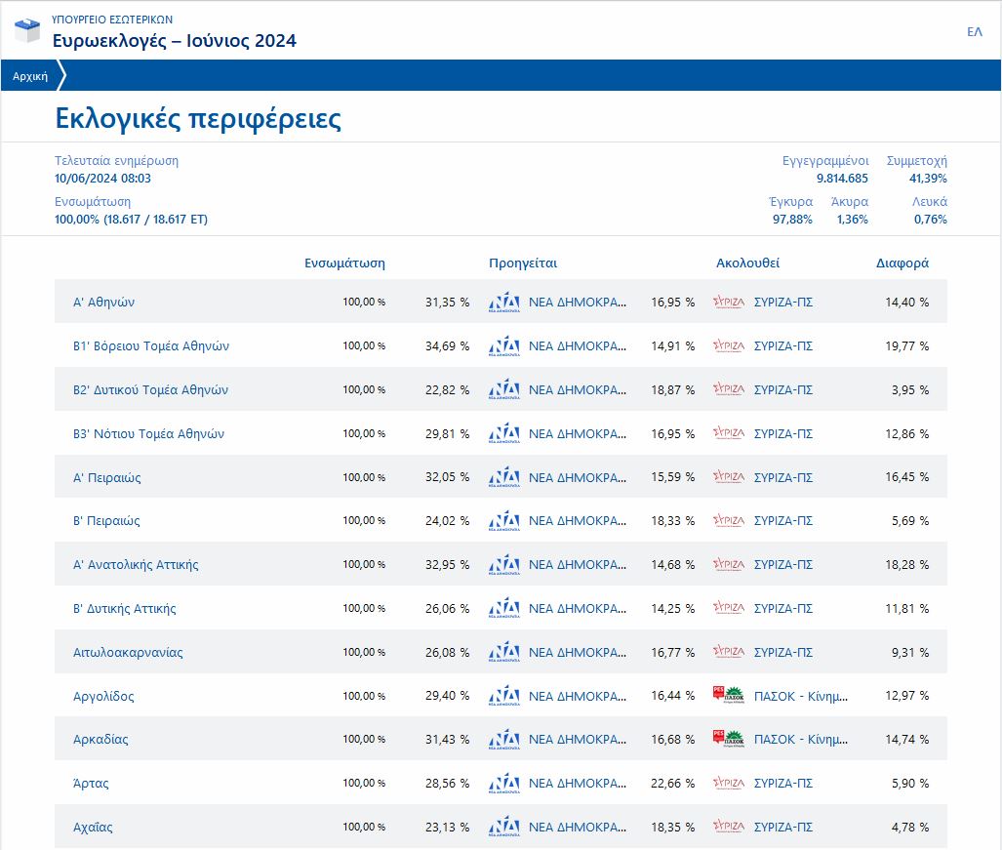Open the ΕΛ language selector
Image resolution: width=1002 pixels, height=850 pixels.
(x=974, y=32)
